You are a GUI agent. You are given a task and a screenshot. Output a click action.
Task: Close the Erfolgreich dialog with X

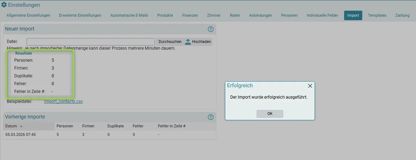pyautogui.click(x=310, y=86)
